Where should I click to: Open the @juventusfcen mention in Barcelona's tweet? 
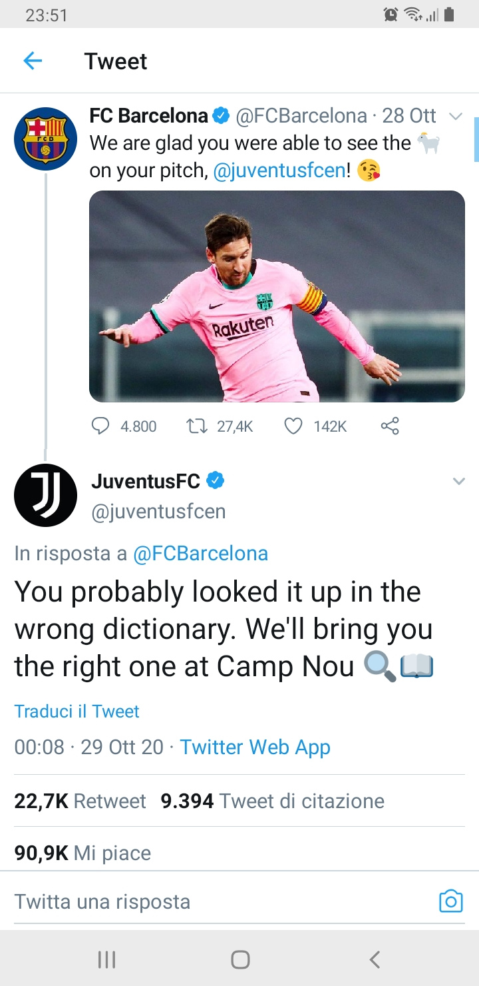[x=279, y=171]
